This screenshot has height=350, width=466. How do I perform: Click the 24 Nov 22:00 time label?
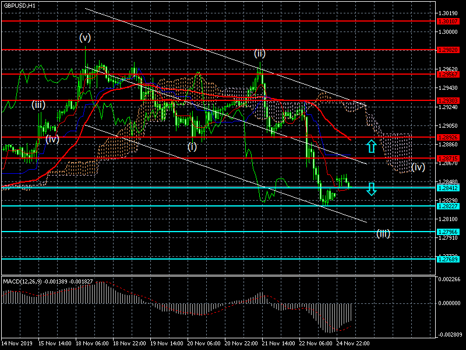[x=353, y=344]
